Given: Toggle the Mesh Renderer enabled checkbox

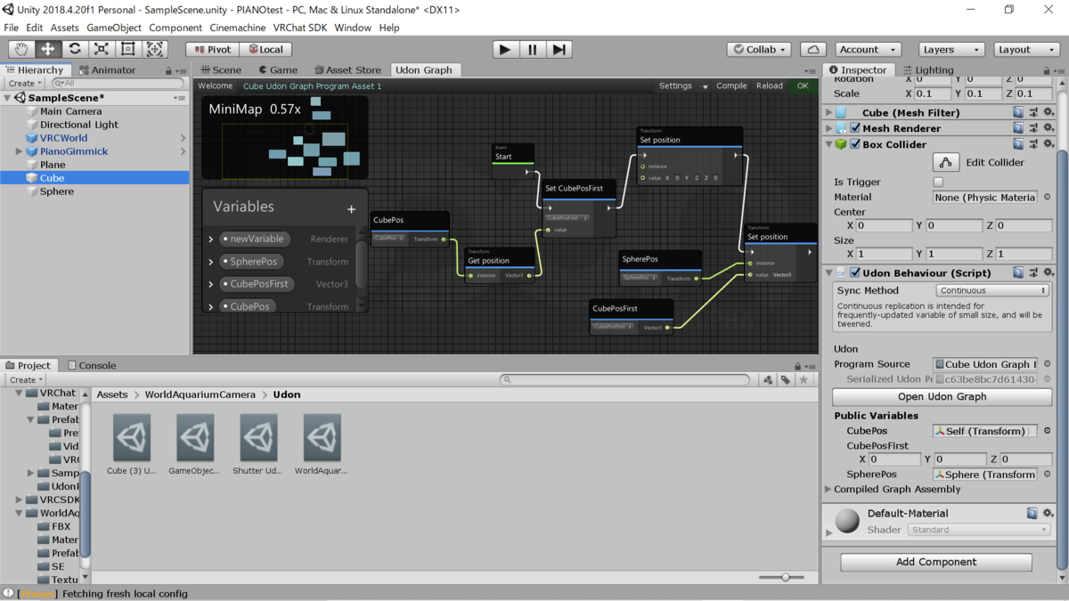Looking at the screenshot, I should (855, 128).
